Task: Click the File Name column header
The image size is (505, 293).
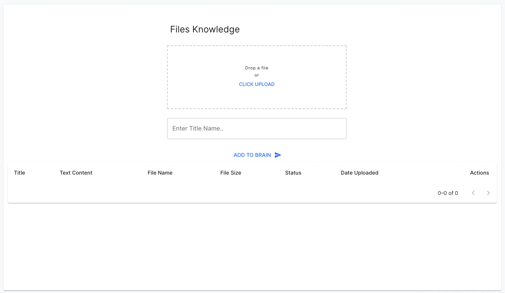Action: point(160,173)
